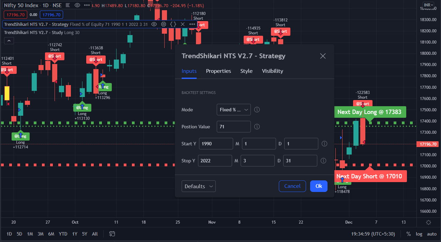441x242 pixels.
Task: Click the Stop day field with 31
Action: (300, 161)
